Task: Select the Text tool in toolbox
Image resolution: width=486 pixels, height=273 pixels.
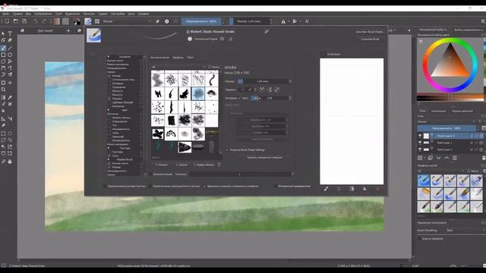Action: pyautogui.click(x=10, y=33)
